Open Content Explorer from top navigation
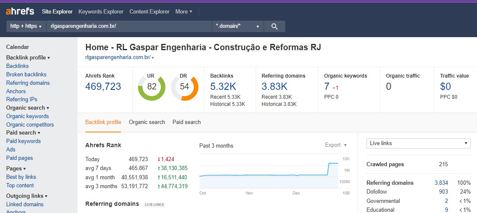 point(149,11)
